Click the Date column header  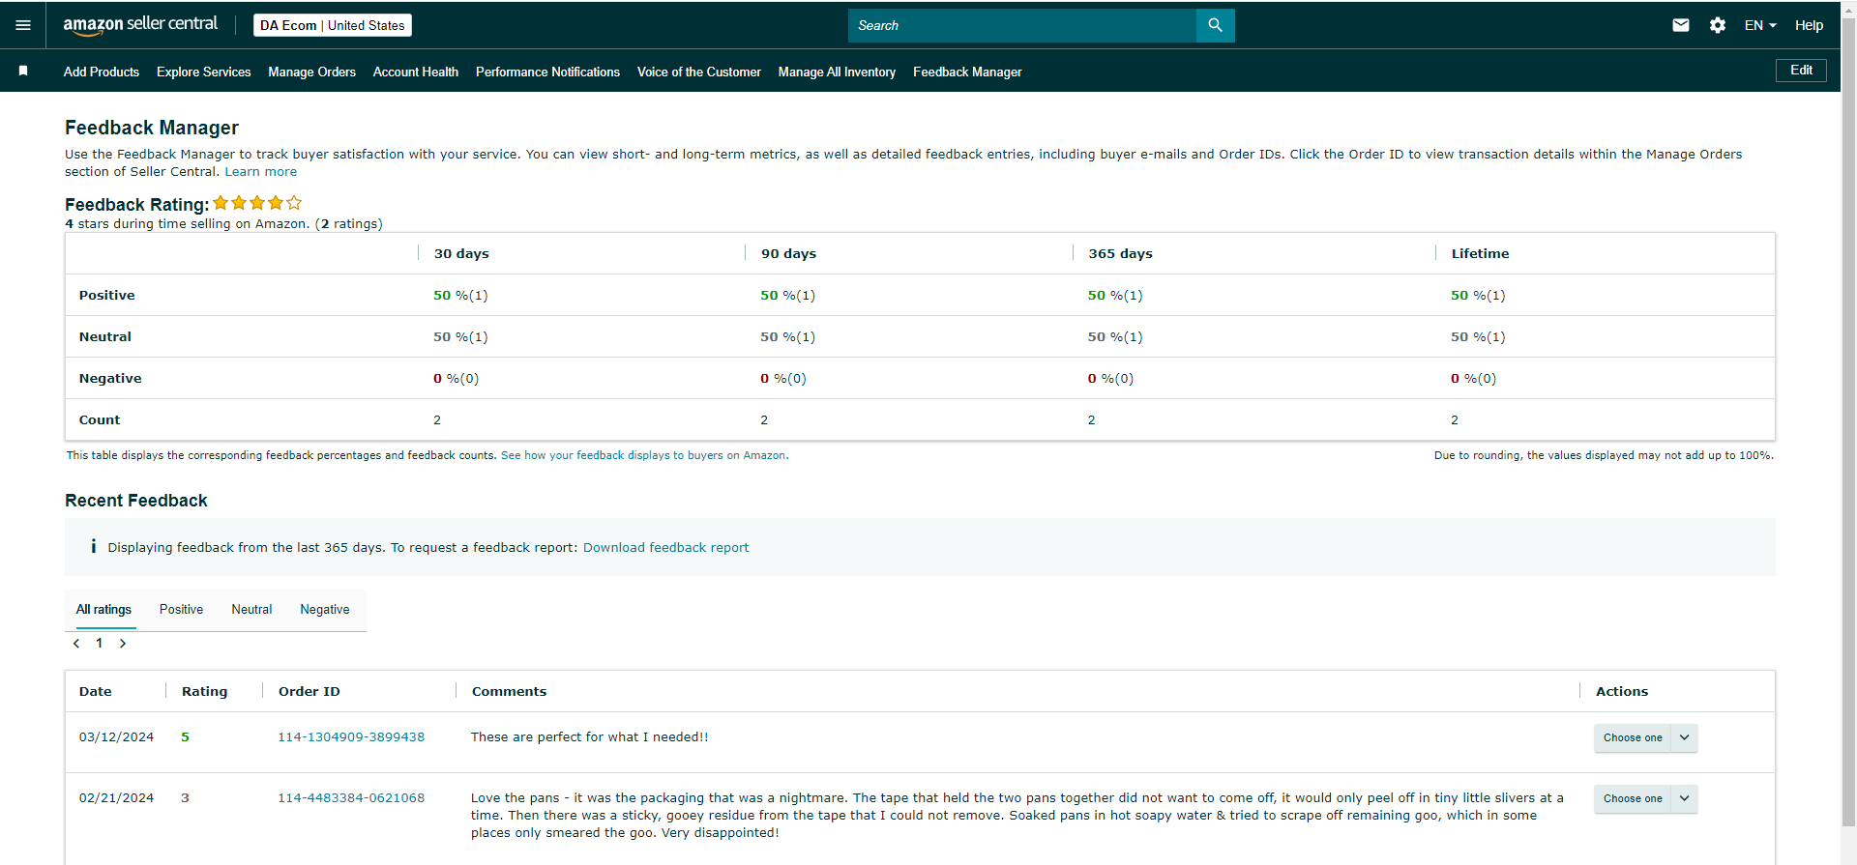click(x=96, y=692)
